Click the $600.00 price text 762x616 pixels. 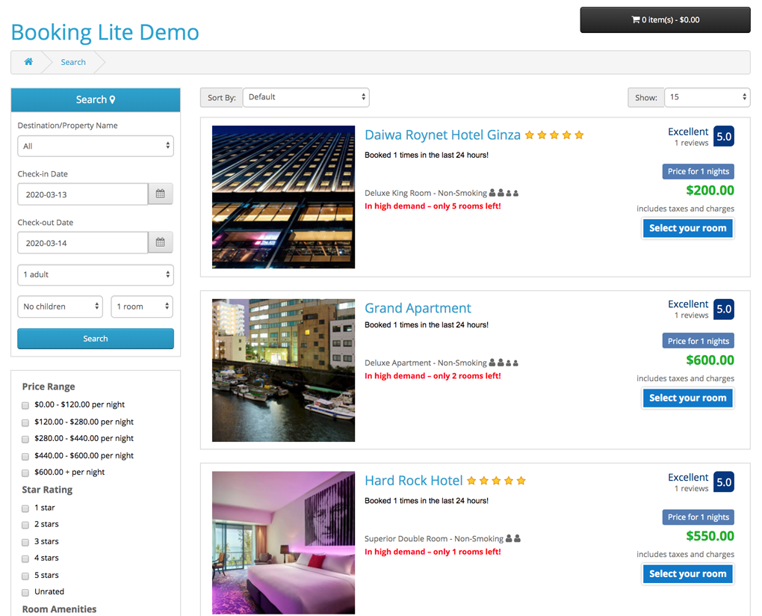pyautogui.click(x=710, y=360)
